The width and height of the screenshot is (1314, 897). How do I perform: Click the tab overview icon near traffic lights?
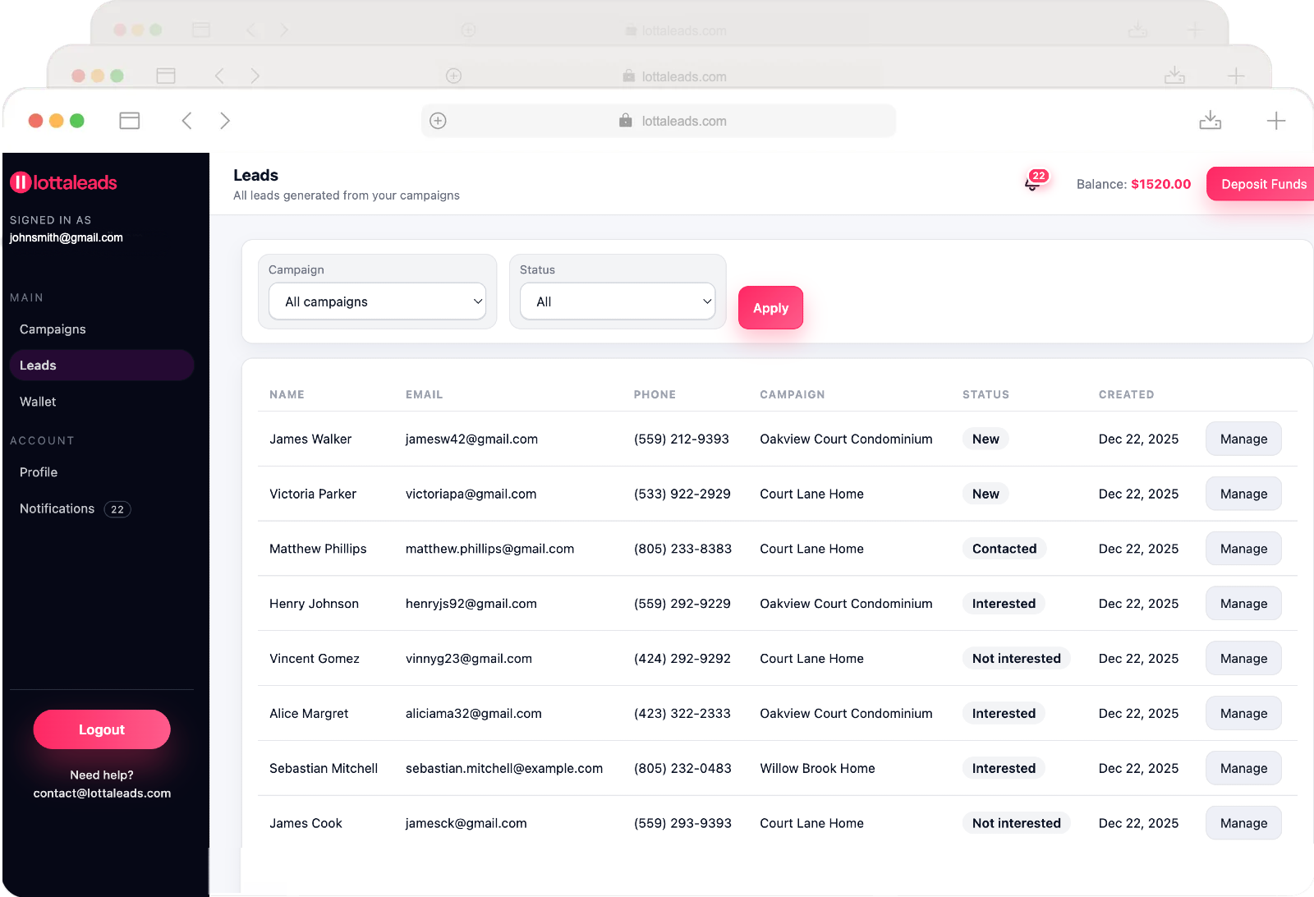[x=129, y=120]
